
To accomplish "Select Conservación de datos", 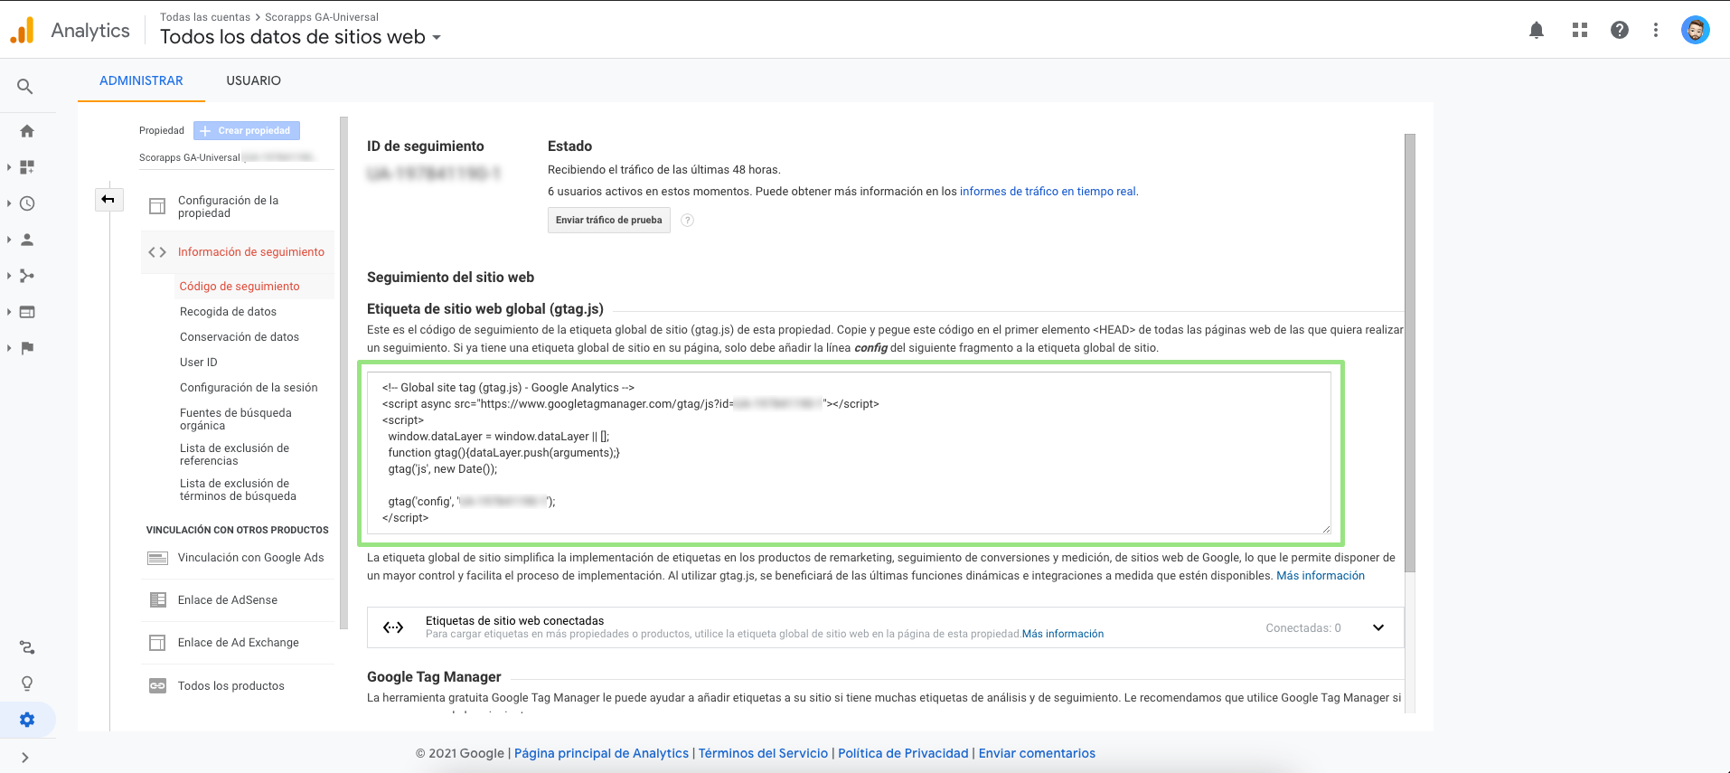I will (239, 337).
